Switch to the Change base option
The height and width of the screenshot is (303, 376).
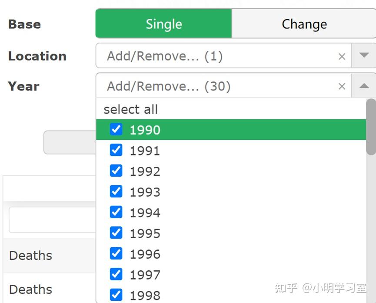304,24
